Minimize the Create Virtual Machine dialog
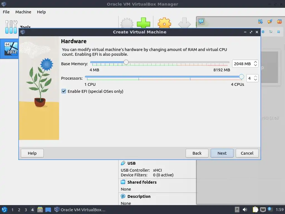Viewport: 285px width, 214px height. point(245,32)
